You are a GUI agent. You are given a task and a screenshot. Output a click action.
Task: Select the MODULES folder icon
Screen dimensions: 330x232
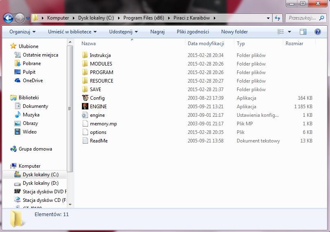(x=85, y=64)
